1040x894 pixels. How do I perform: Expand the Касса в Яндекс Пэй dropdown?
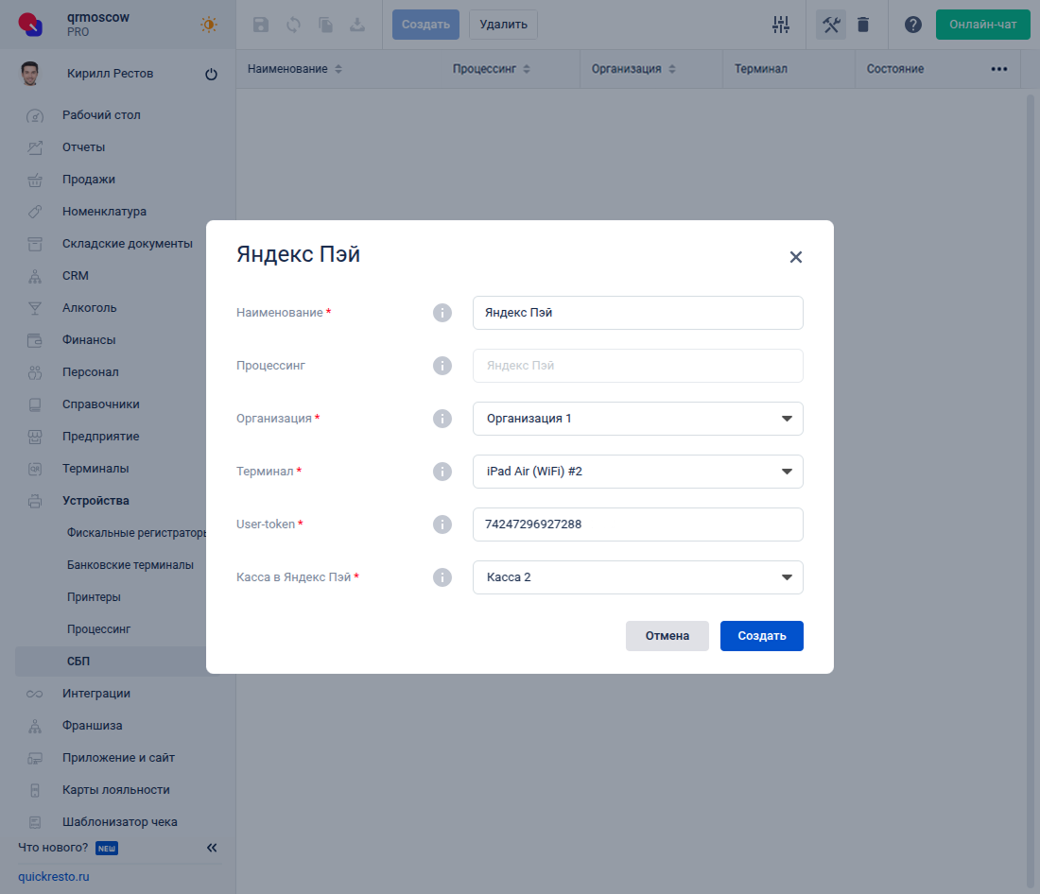pyautogui.click(x=637, y=577)
